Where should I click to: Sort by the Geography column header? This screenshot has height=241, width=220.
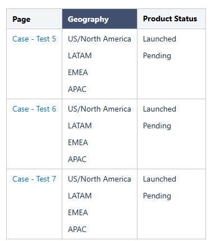(x=99, y=19)
